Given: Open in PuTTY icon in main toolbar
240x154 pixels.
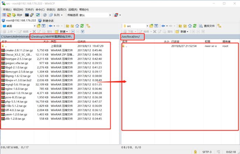Looking at the screenshot, I should pyautogui.click(x=32, y=15).
